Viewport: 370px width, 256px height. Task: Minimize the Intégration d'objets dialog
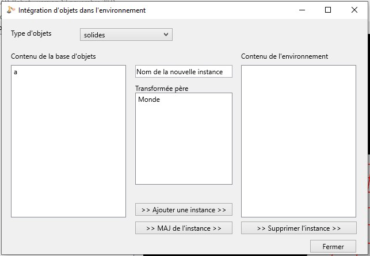point(301,10)
